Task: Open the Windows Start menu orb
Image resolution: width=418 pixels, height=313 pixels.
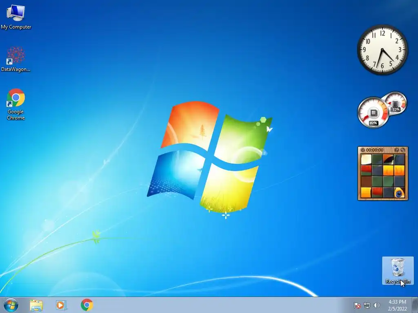Action: 11,305
